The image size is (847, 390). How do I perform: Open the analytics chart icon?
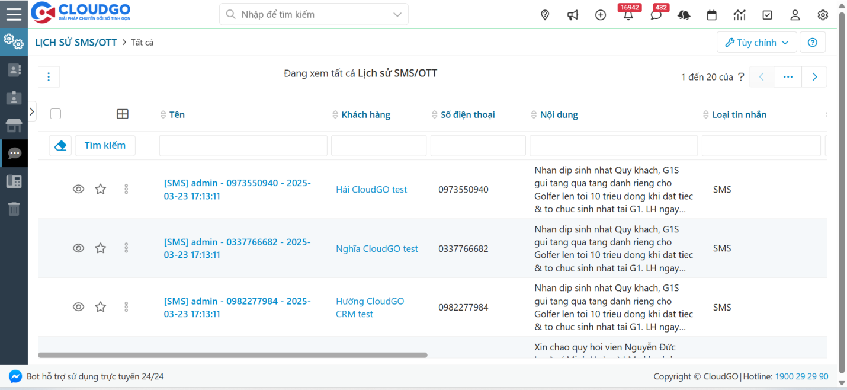coord(739,15)
